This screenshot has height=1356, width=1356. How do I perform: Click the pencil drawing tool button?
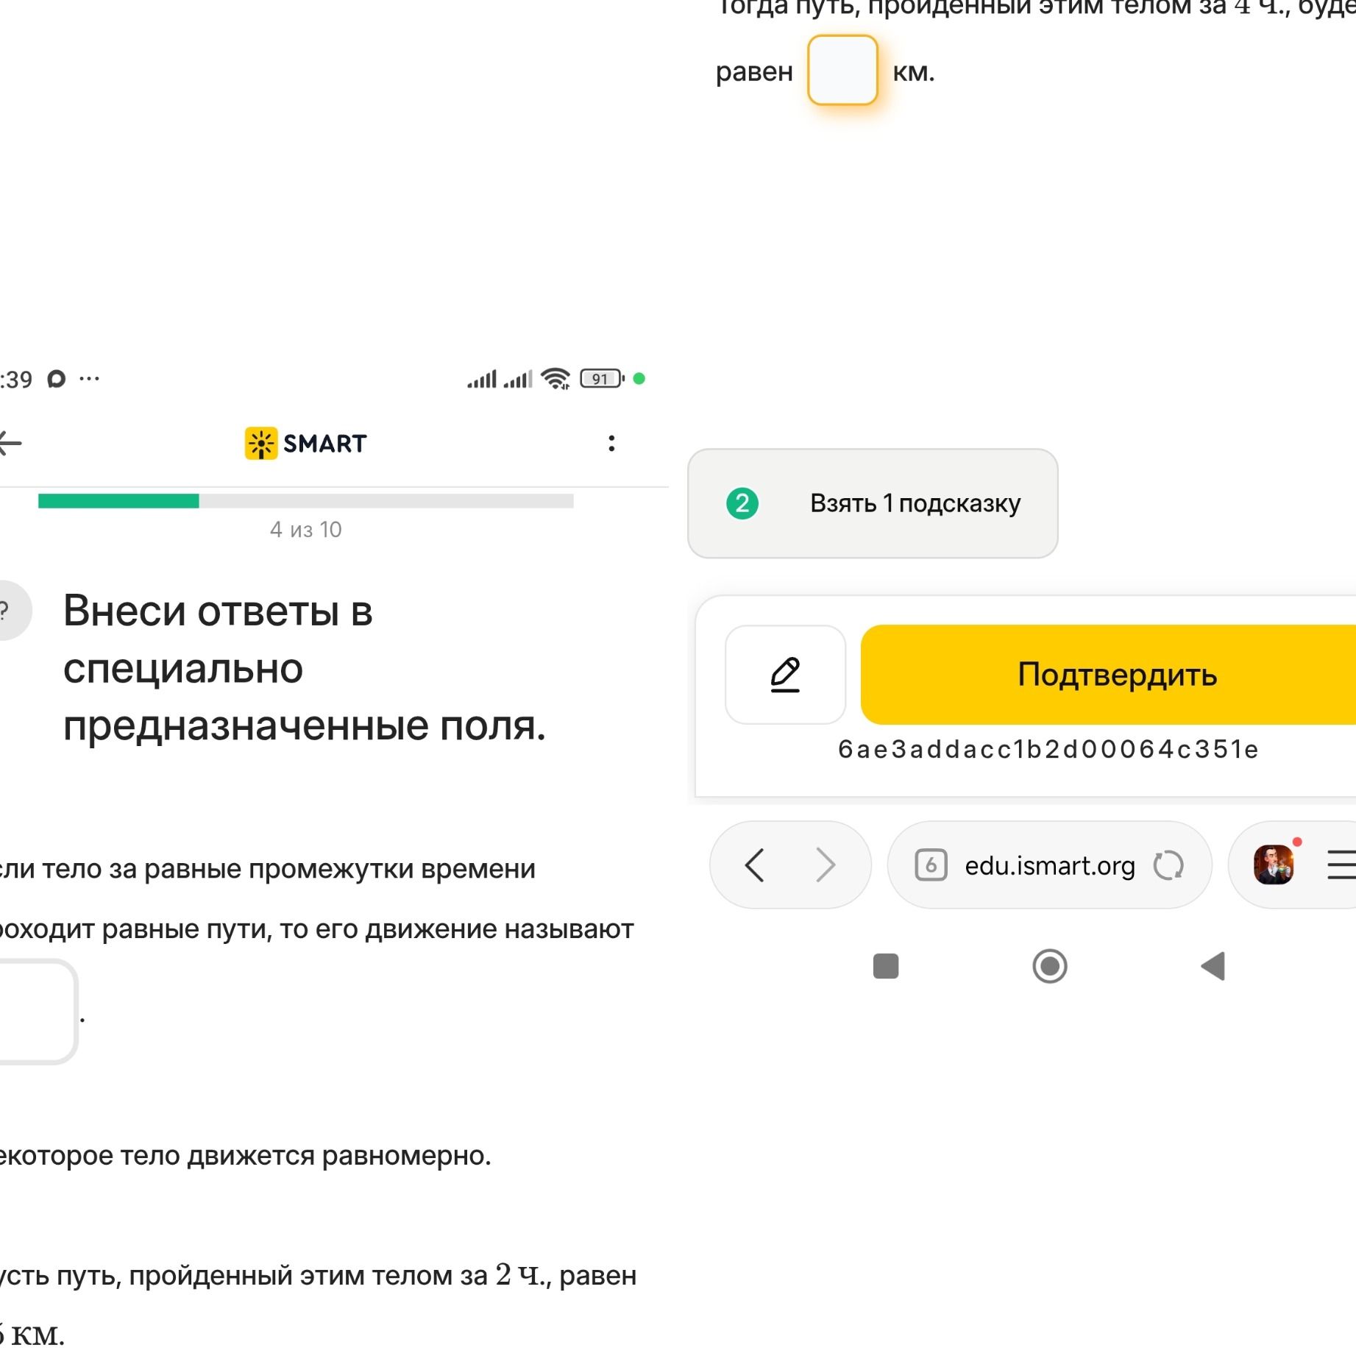pos(785,675)
